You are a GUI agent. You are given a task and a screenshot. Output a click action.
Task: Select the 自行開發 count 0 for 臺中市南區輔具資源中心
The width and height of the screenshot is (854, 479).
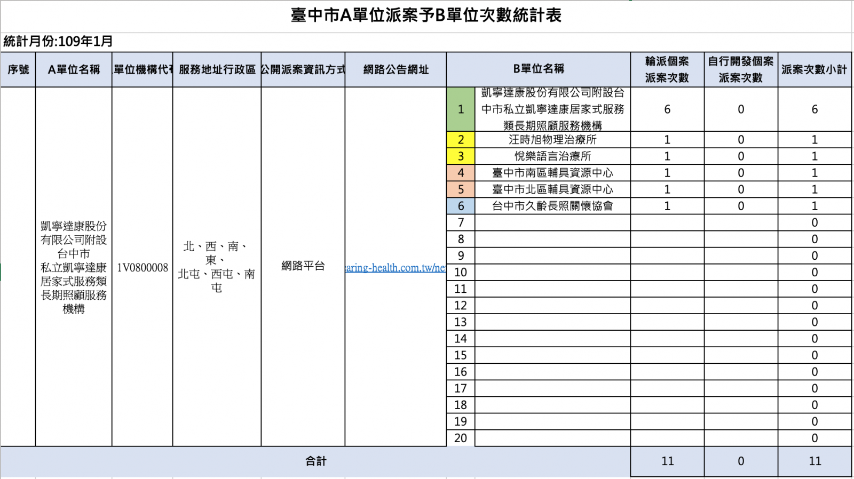pos(741,173)
